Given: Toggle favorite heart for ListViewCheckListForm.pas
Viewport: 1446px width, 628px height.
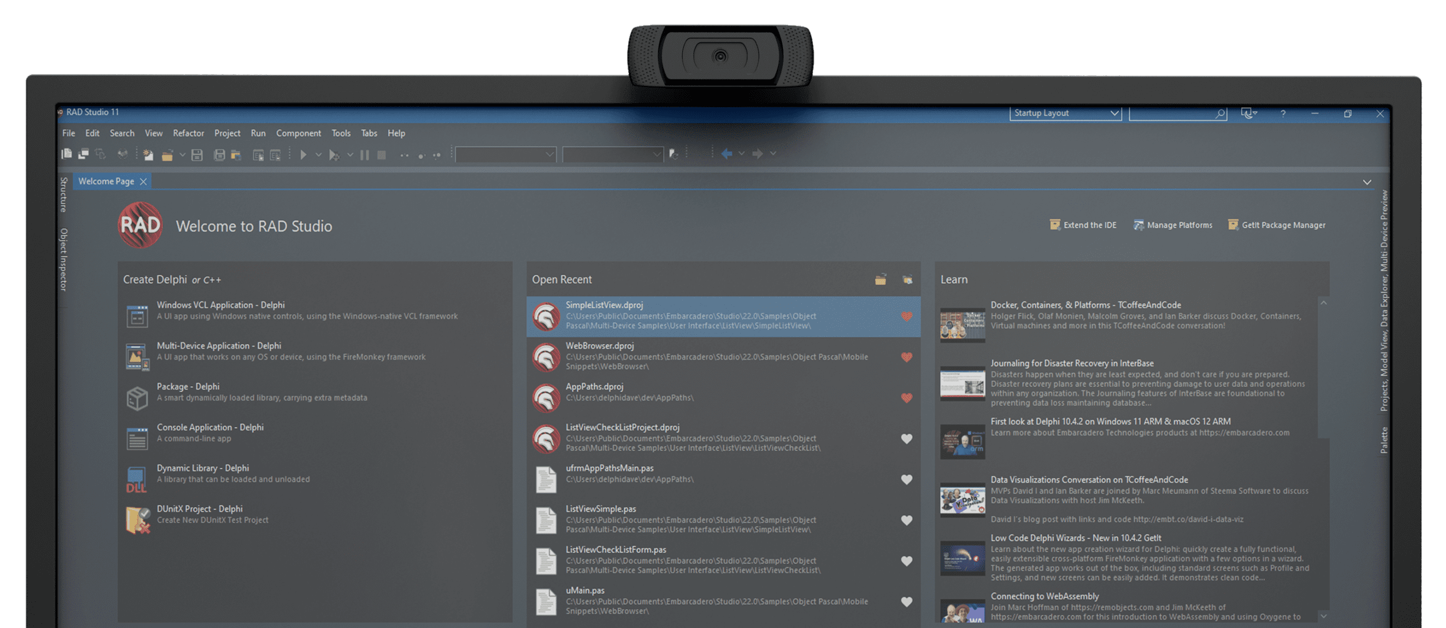Looking at the screenshot, I should coord(907,561).
